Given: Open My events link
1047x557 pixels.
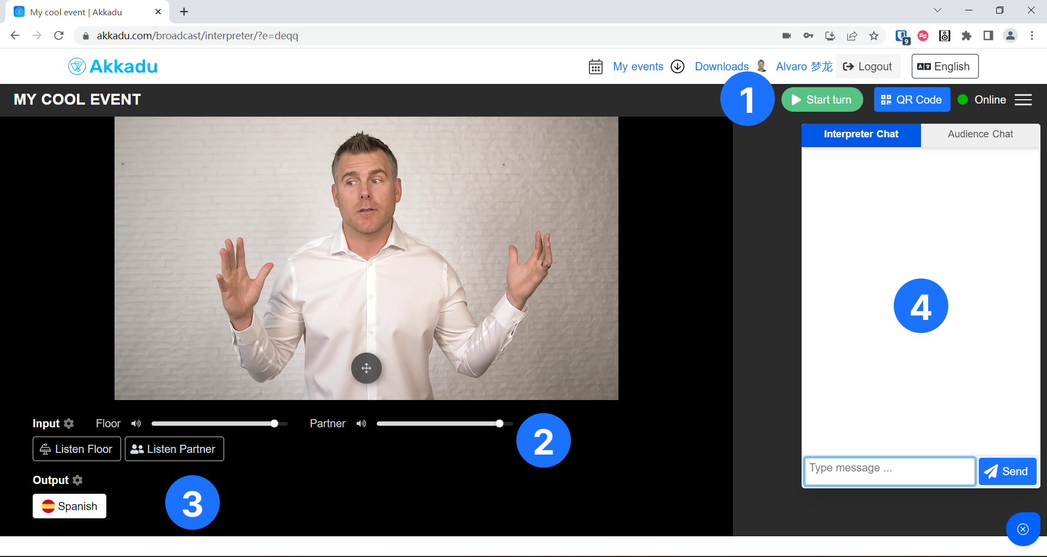Looking at the screenshot, I should (x=638, y=66).
